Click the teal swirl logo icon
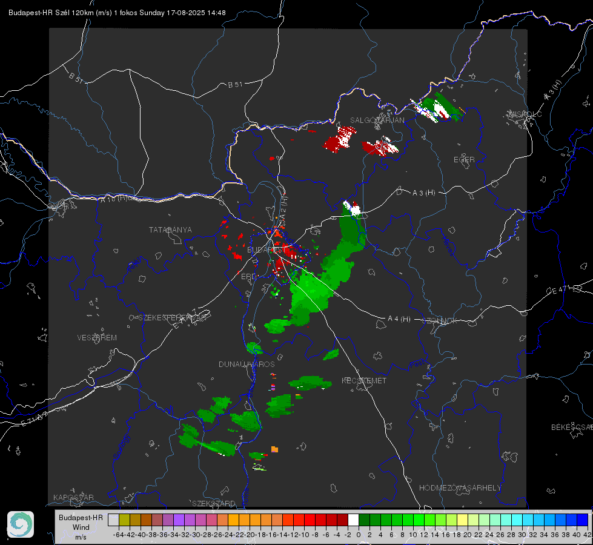The width and height of the screenshot is (593, 545). click(x=21, y=524)
